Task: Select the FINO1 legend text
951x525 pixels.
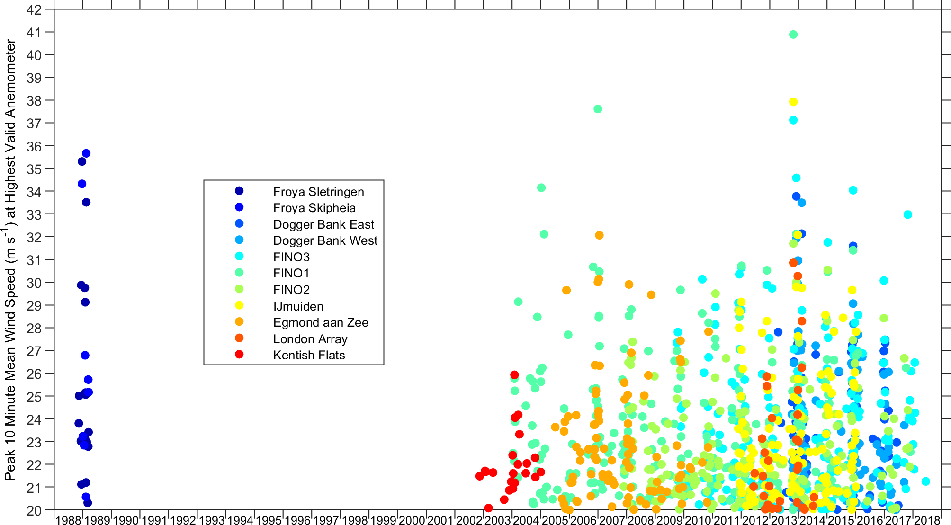Action: pyautogui.click(x=291, y=273)
